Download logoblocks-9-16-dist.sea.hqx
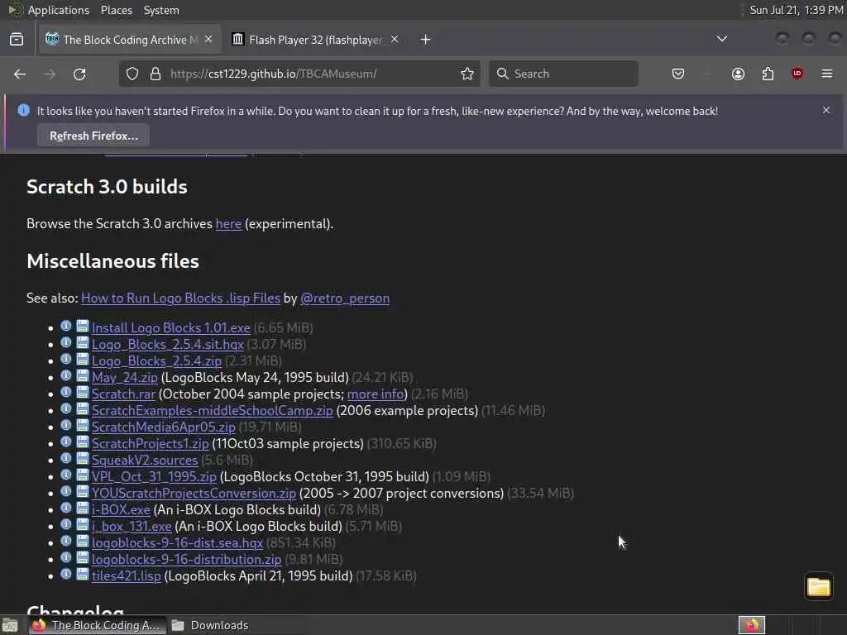This screenshot has height=635, width=847. (x=177, y=542)
